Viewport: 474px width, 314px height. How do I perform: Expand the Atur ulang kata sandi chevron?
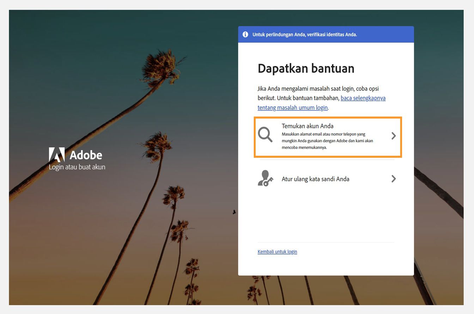(x=394, y=179)
